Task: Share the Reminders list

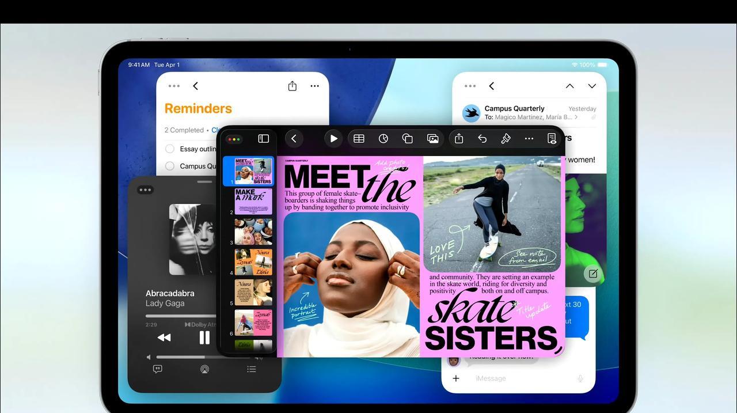Action: coord(292,86)
